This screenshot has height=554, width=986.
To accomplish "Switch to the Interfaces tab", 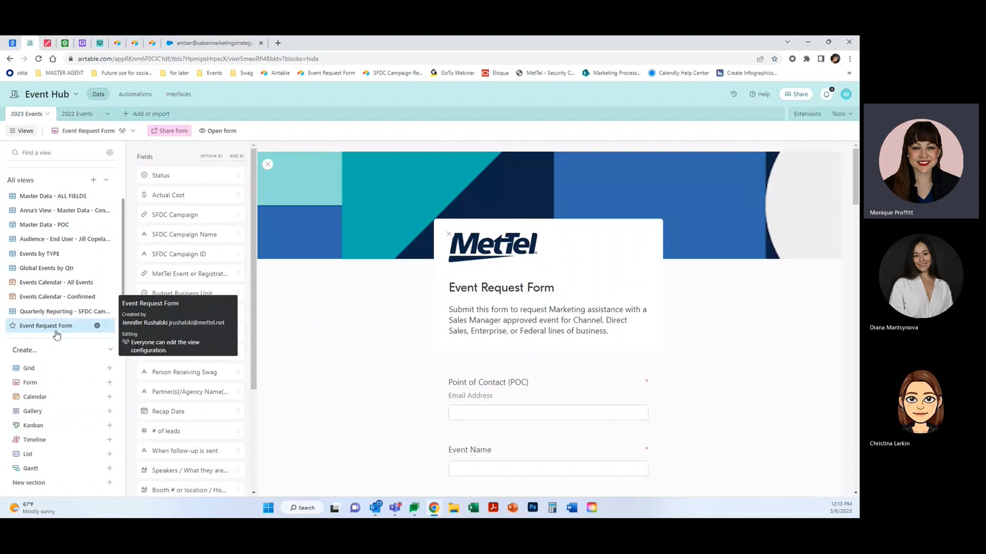I will [178, 94].
